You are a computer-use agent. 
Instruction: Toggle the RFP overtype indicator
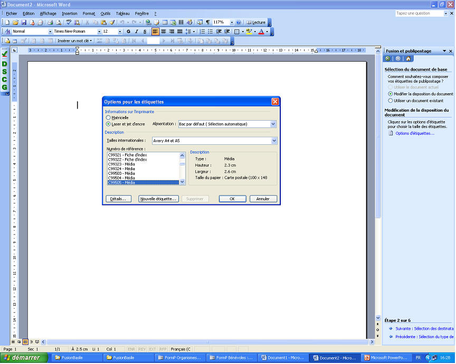coord(163,349)
